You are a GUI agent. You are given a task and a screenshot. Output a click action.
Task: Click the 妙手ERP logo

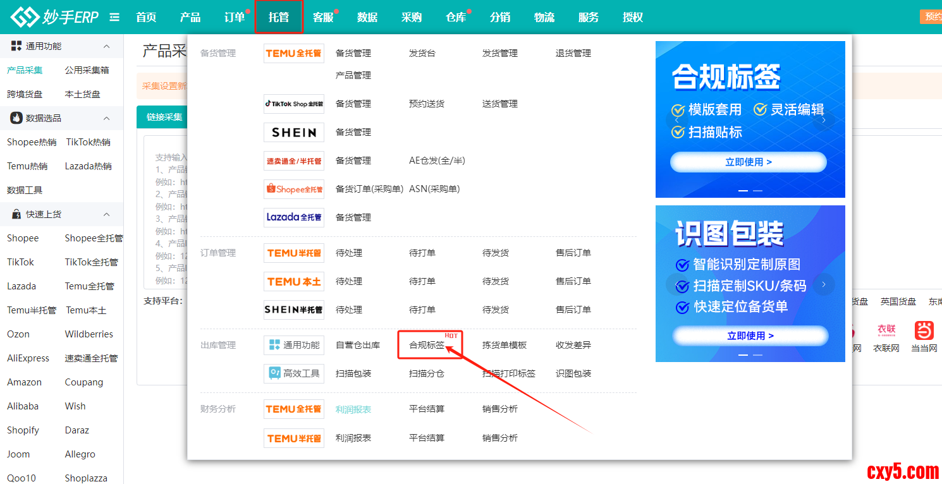(54, 17)
